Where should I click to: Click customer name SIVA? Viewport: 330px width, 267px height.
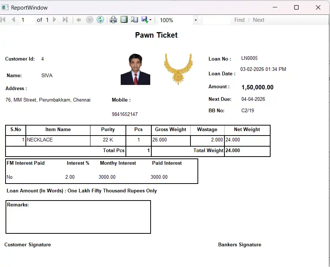47,76
